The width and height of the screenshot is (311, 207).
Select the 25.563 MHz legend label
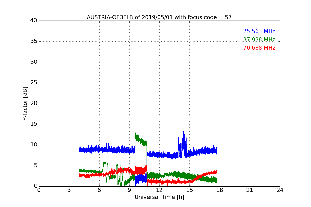pyautogui.click(x=259, y=31)
